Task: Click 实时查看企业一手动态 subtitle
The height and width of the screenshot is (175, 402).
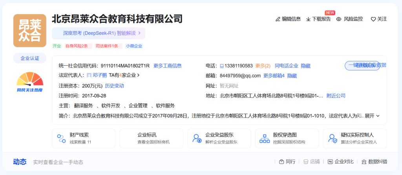Action: pyautogui.click(x=58, y=162)
